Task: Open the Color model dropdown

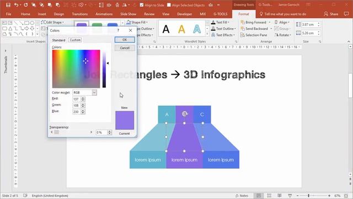Action: [94, 92]
